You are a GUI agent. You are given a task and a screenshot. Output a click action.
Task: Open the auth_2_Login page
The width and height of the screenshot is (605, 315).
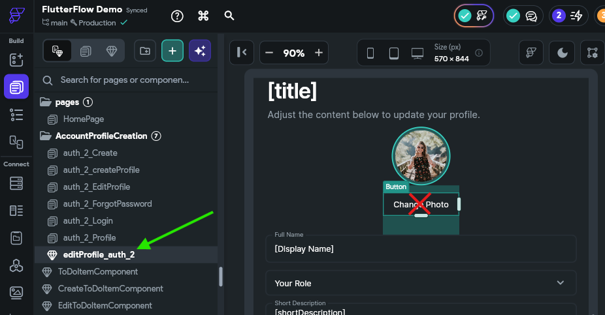pyautogui.click(x=88, y=220)
